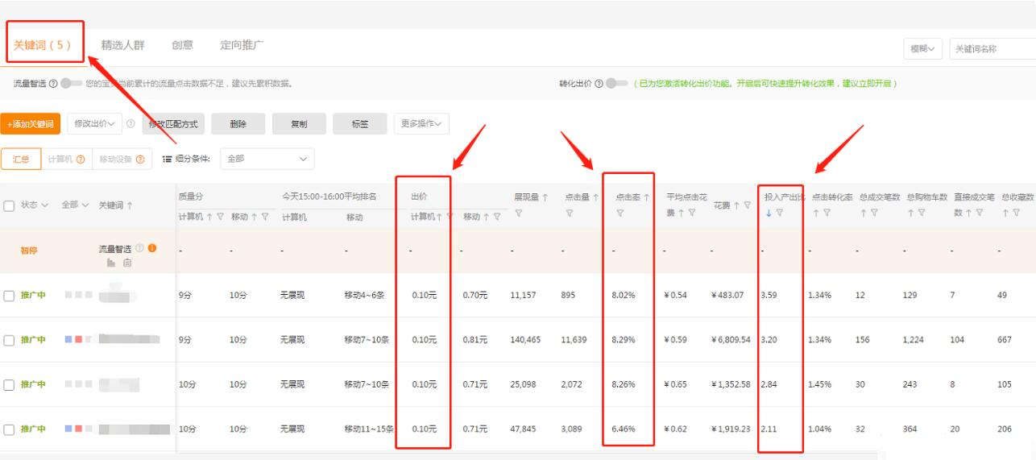The height and width of the screenshot is (460, 1036).
Task: Click the 0.81元 mobile bid cell
Action: pos(474,340)
